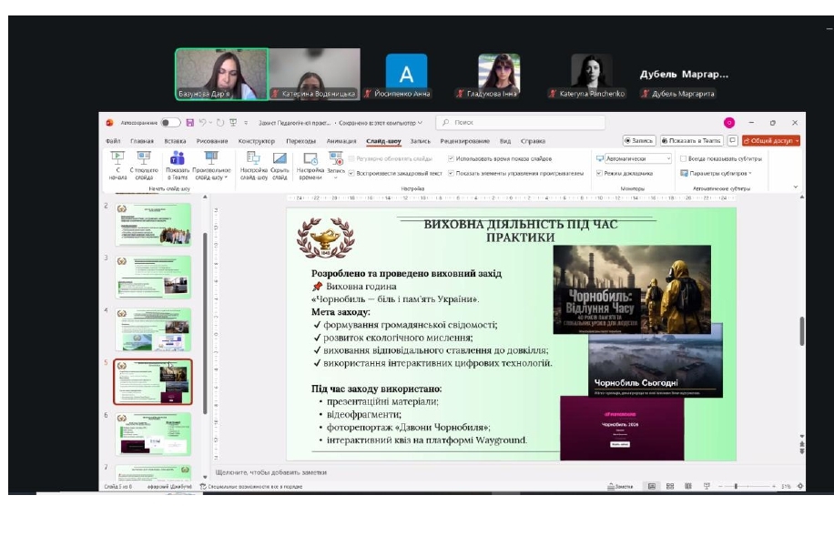The width and height of the screenshot is (834, 556).
Task: Switch to the Вид tab
Action: (x=505, y=141)
